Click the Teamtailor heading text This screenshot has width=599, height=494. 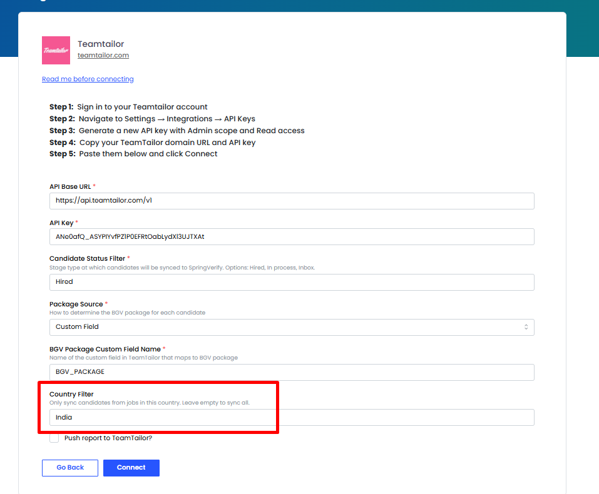point(101,44)
